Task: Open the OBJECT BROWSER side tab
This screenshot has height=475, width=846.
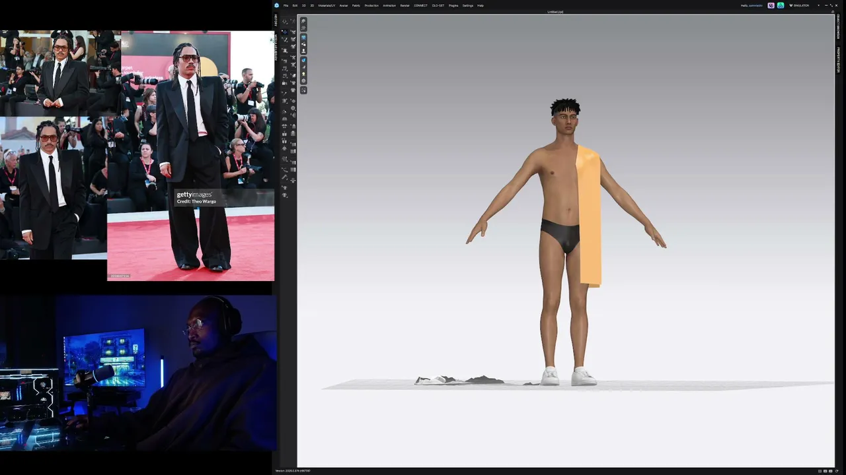Action: pos(838,28)
